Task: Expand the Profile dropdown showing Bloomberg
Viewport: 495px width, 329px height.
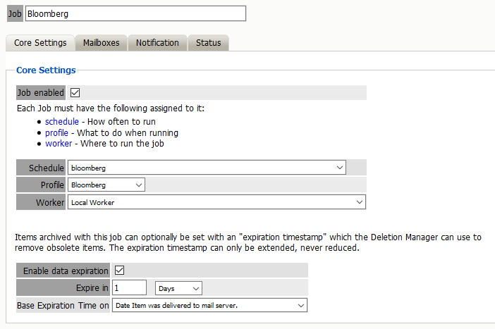Action: (x=106, y=185)
